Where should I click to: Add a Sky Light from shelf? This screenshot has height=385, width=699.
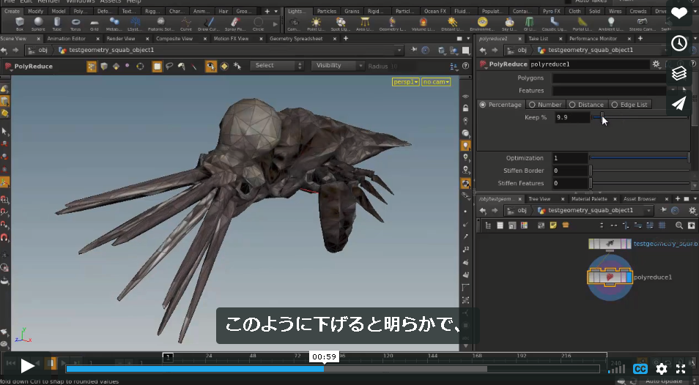point(509,23)
